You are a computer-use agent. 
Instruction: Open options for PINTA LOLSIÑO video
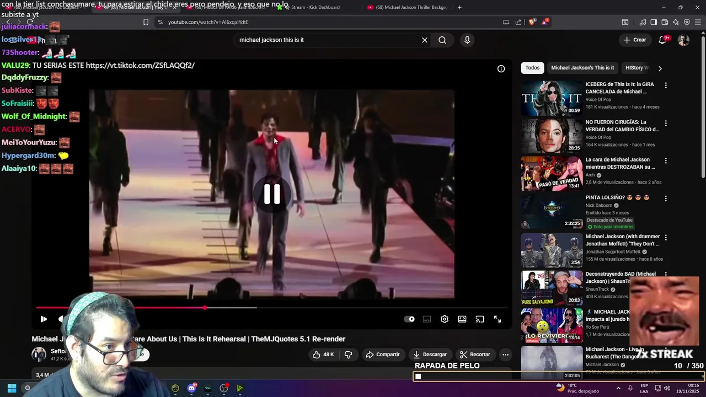coord(666,198)
